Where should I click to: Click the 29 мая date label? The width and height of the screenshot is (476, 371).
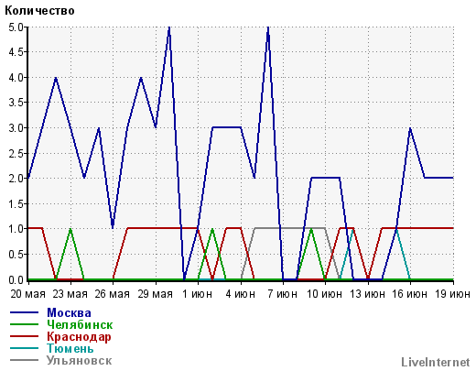[155, 294]
